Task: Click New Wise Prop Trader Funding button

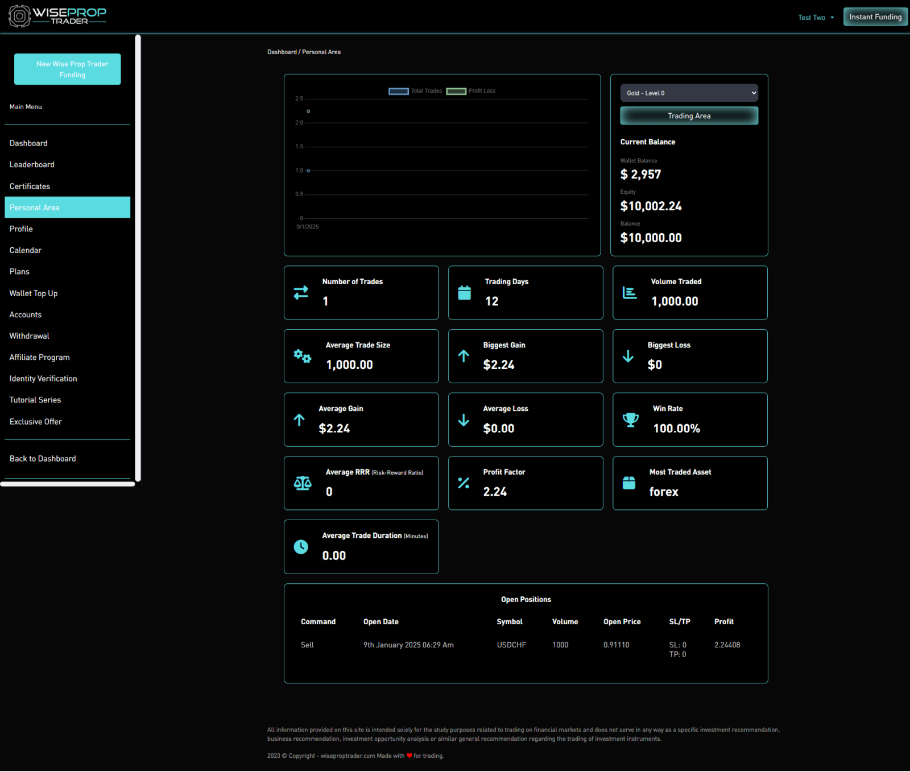Action: [67, 69]
